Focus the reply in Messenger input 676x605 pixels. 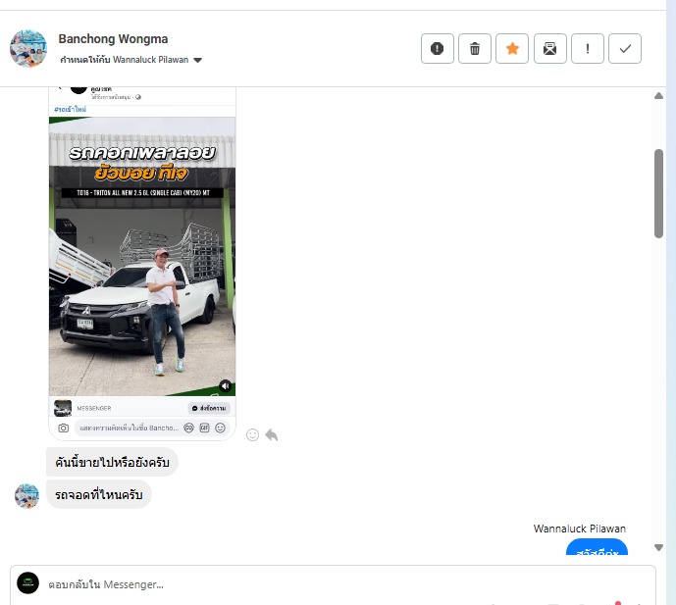coord(333,584)
